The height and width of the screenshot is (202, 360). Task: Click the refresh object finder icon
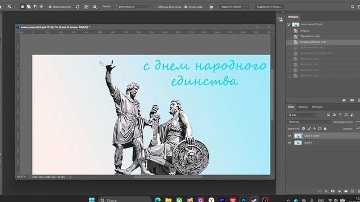[78, 7]
